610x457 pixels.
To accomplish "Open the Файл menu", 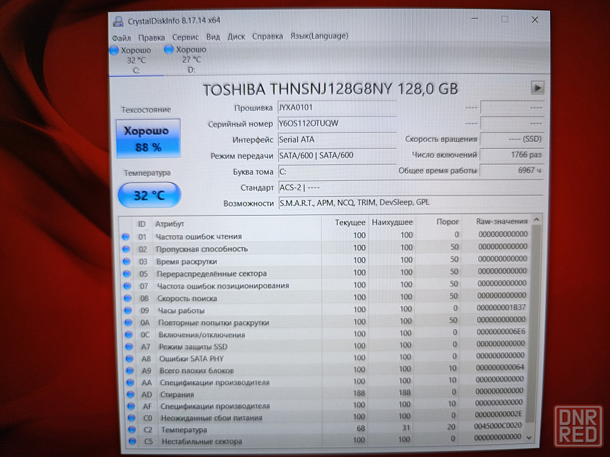I will click(121, 38).
